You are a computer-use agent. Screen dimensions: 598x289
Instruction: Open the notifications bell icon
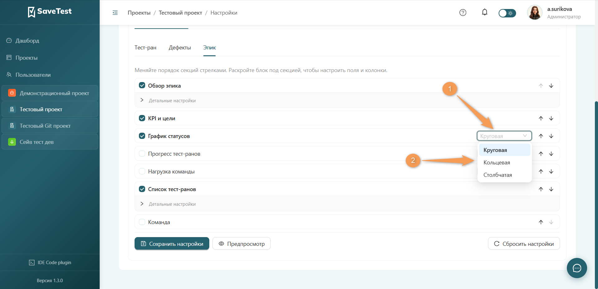pyautogui.click(x=485, y=12)
